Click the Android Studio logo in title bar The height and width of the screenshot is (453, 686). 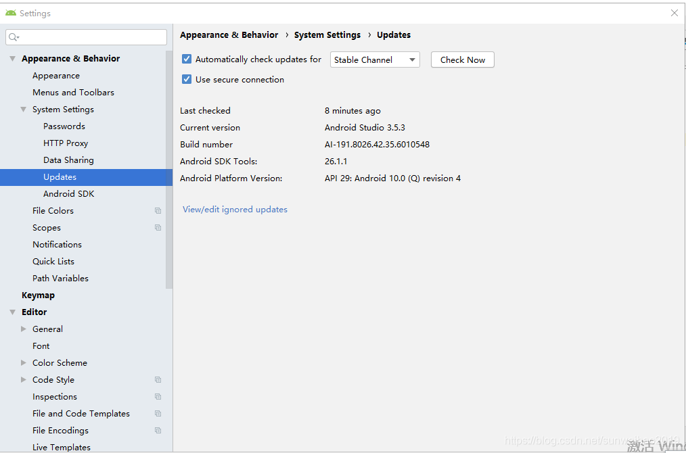click(11, 13)
